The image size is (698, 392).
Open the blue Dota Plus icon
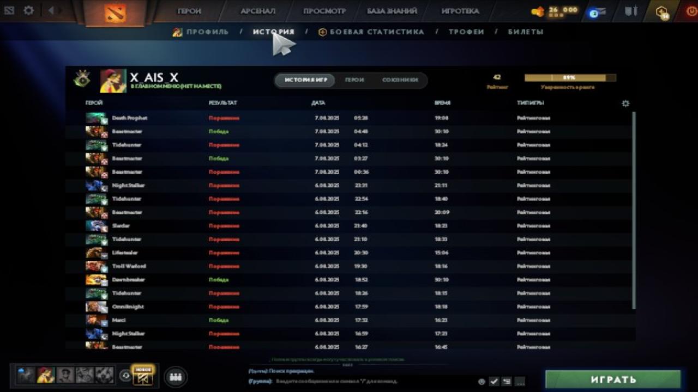pyautogui.click(x=598, y=12)
